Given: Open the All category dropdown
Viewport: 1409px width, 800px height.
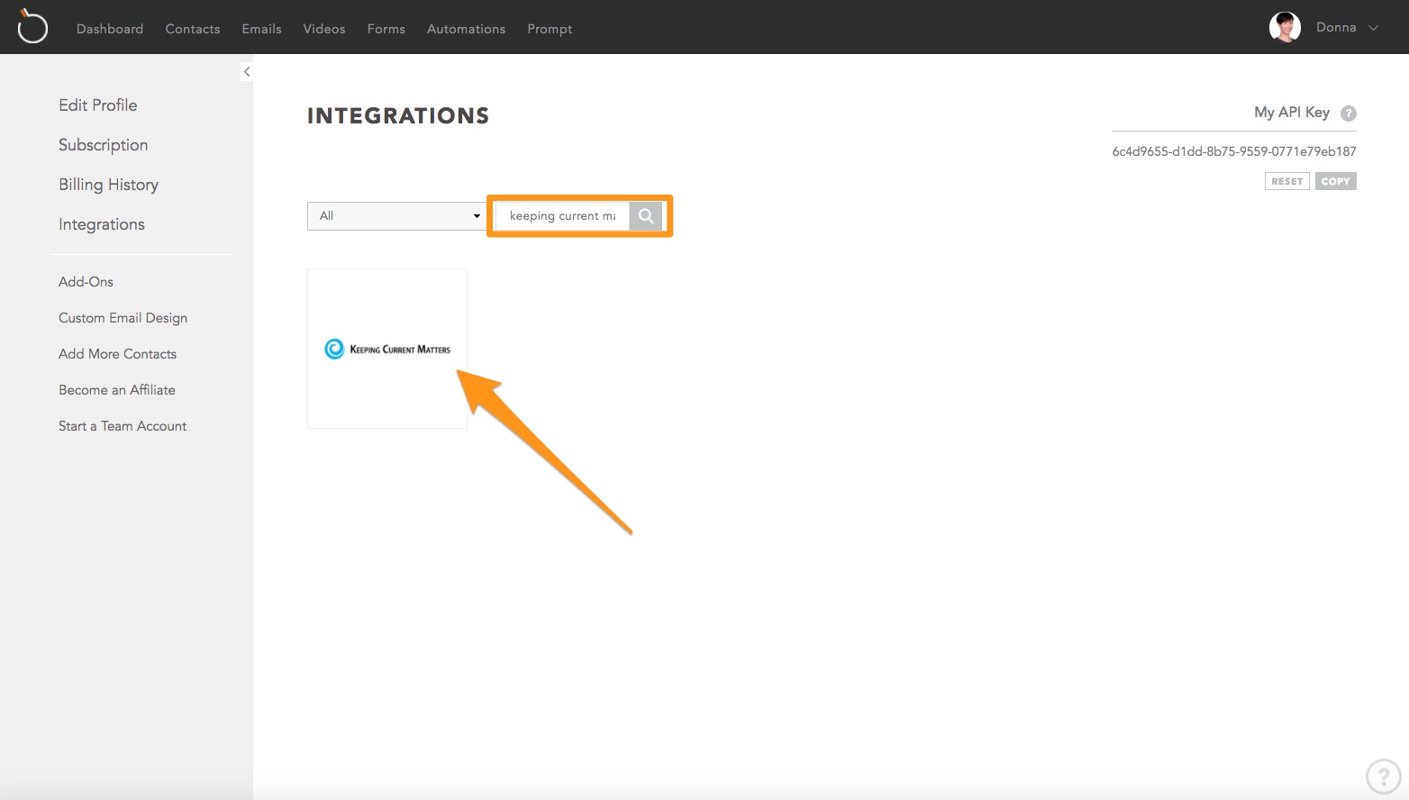Looking at the screenshot, I should point(397,216).
